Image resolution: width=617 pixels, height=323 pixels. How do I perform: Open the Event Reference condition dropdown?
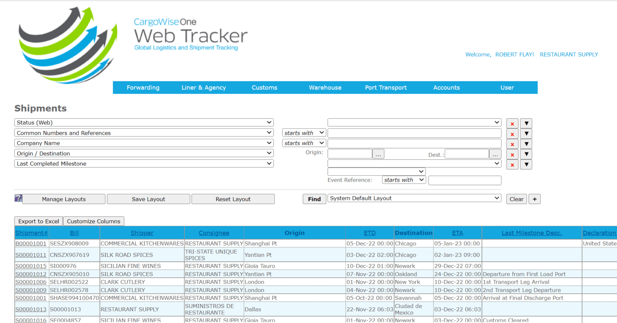coord(404,180)
